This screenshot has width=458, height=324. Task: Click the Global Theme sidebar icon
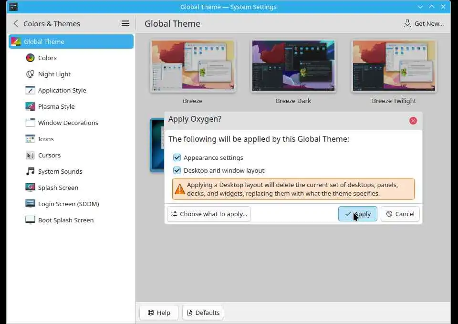tap(16, 42)
